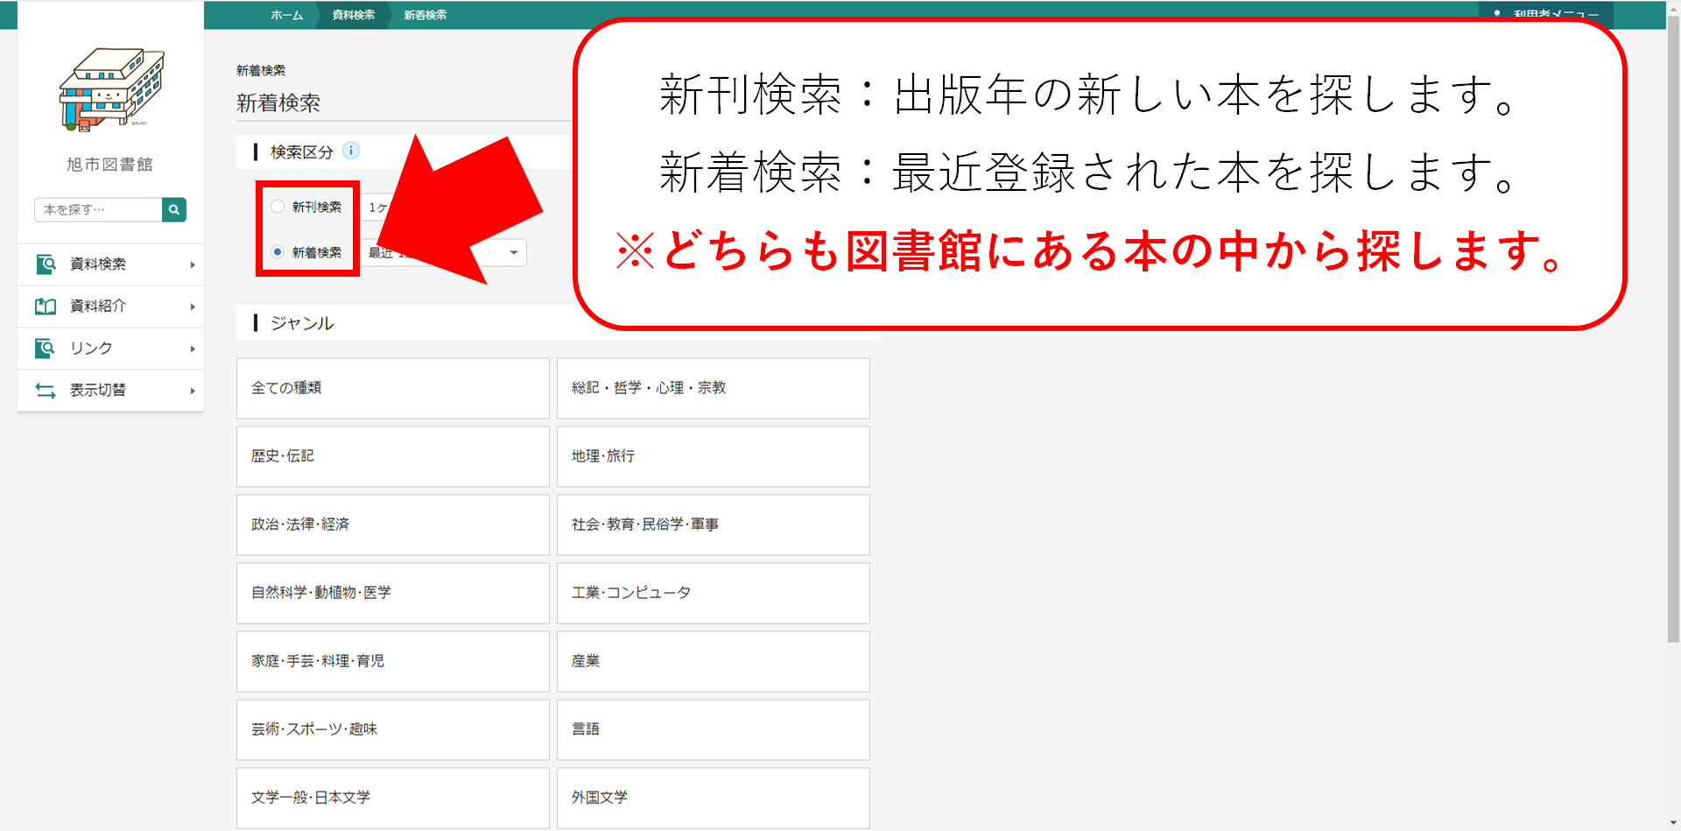Choose the 家庭·手芸·料理·育児 genre
1681x831 pixels.
393,661
